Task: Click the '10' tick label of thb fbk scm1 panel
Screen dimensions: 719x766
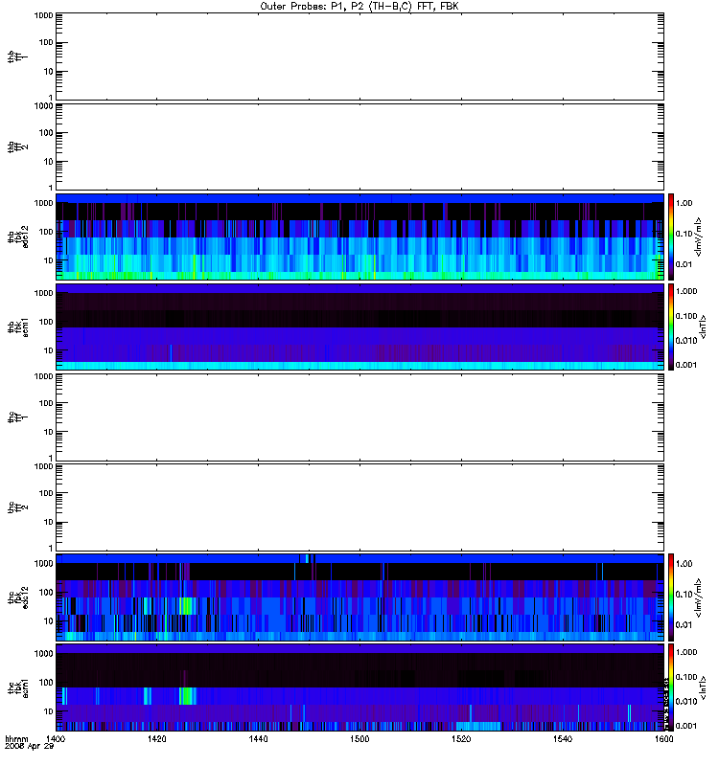Action: point(49,350)
